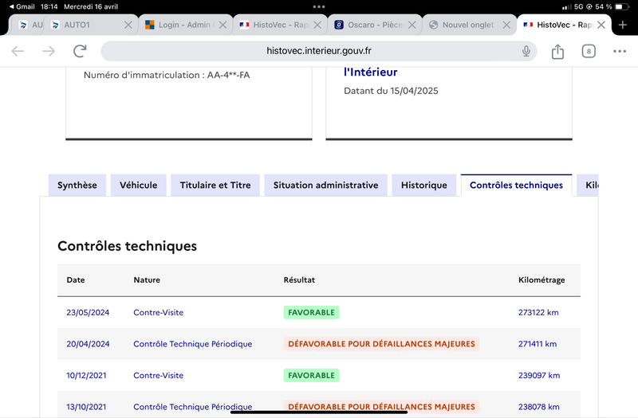Open the share sheet icon
638x418 pixels.
557,51
